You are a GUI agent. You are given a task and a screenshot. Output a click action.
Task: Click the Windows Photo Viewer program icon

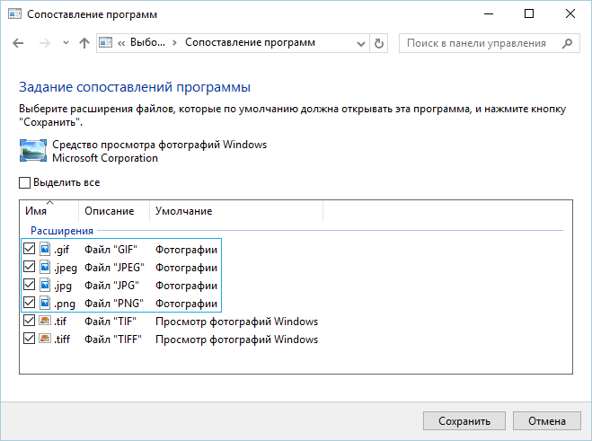pos(33,151)
